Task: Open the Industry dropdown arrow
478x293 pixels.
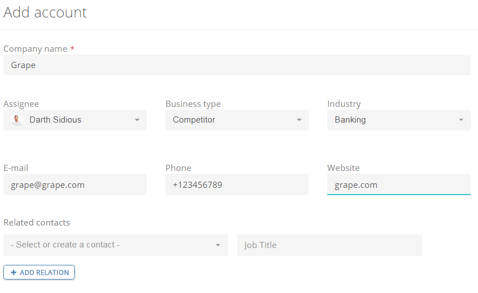Action: [x=461, y=120]
